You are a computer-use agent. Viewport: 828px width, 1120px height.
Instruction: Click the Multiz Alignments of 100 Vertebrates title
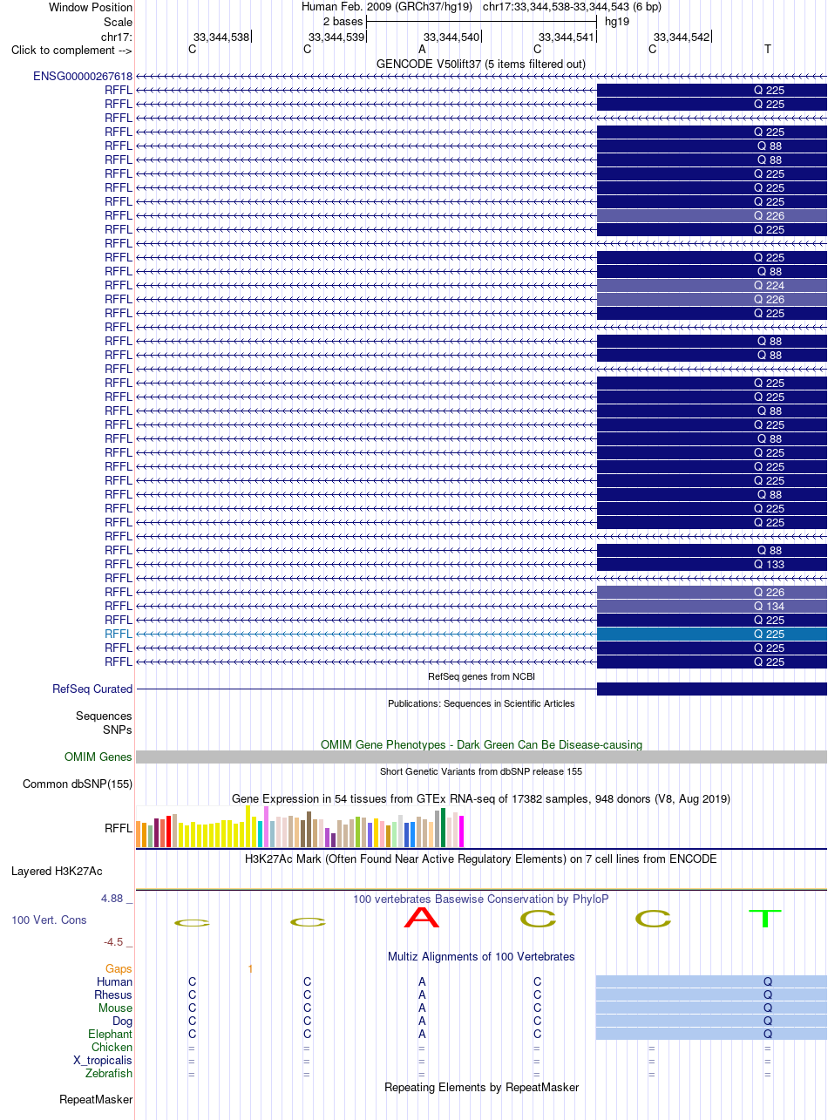(x=481, y=956)
